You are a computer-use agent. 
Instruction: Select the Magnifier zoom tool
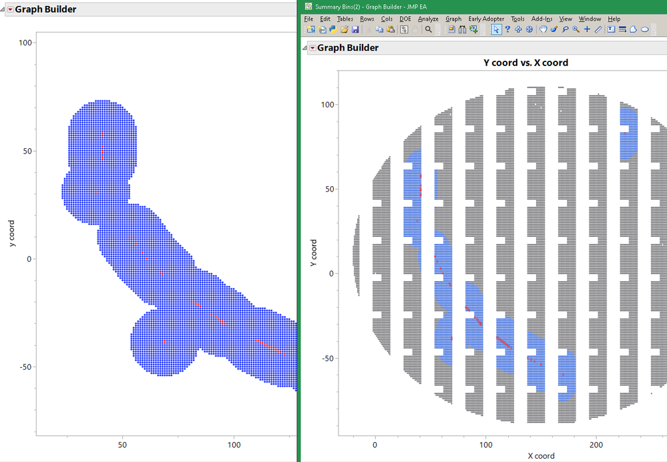tap(576, 29)
